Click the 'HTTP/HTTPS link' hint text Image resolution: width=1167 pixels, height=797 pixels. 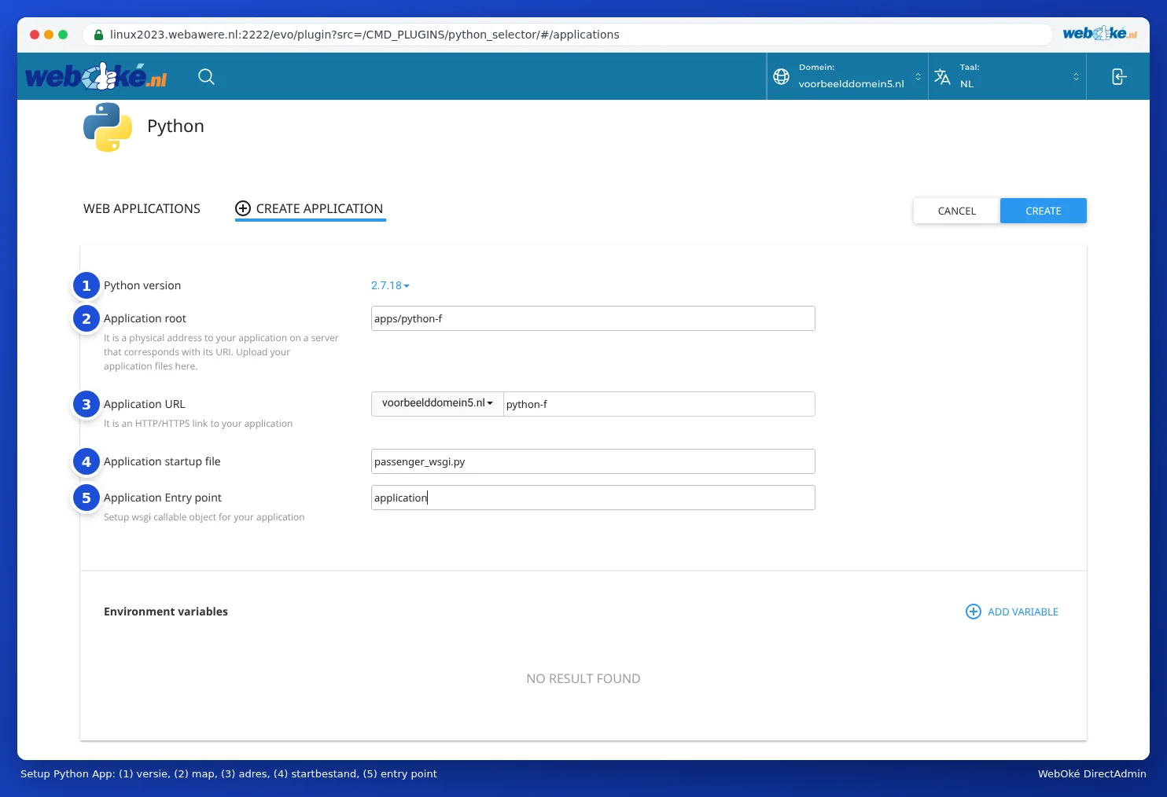coord(198,424)
